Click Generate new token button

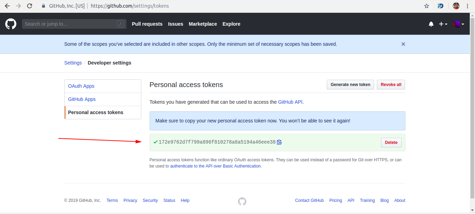click(x=350, y=85)
